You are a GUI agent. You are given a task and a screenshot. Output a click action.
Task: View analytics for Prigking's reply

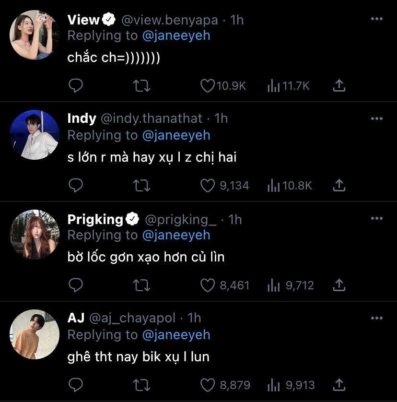273,285
